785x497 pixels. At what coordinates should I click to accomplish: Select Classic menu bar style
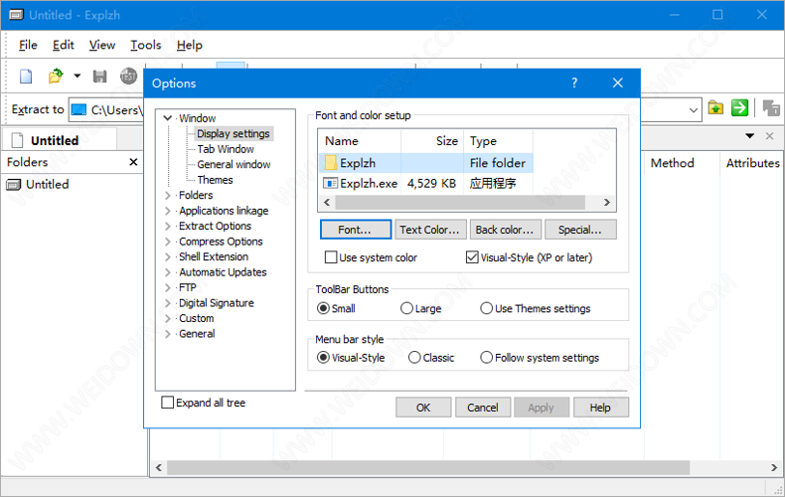pos(414,357)
